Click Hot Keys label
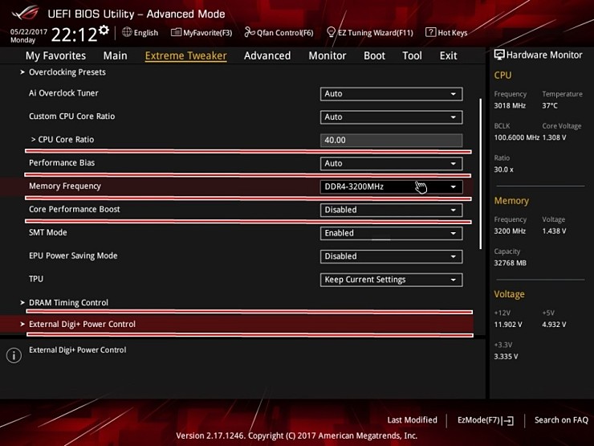The image size is (594, 446). (x=452, y=33)
